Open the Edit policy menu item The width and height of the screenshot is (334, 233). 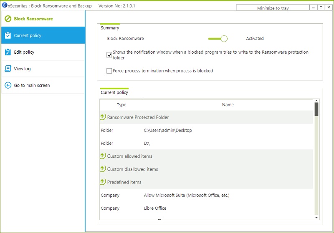(x=43, y=52)
